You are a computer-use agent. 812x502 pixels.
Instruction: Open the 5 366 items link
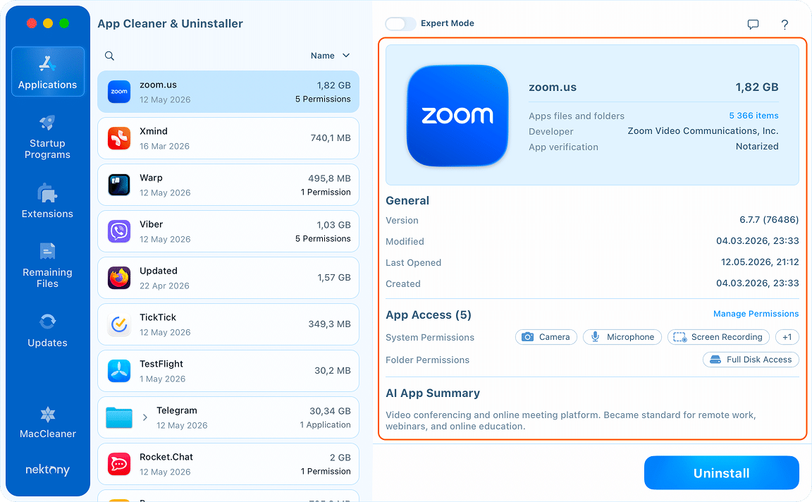pos(753,116)
